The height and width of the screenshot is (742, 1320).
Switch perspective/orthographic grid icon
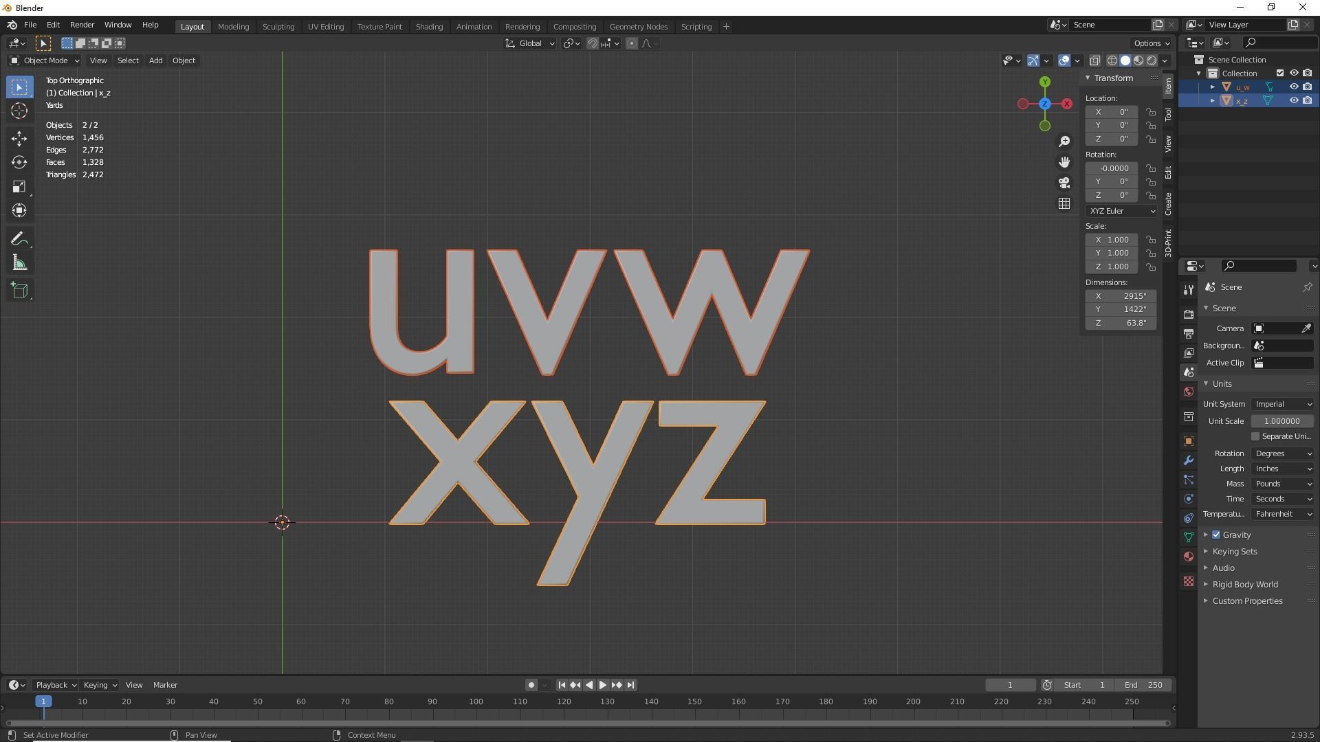(x=1064, y=203)
